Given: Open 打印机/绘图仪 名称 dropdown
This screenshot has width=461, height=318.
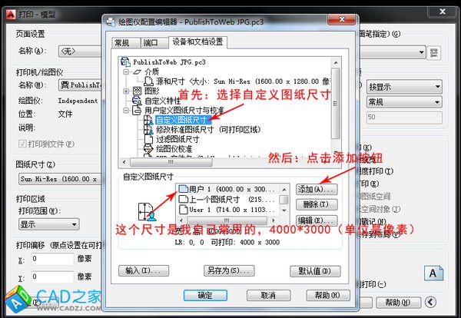Looking at the screenshot, I should click(x=80, y=85).
